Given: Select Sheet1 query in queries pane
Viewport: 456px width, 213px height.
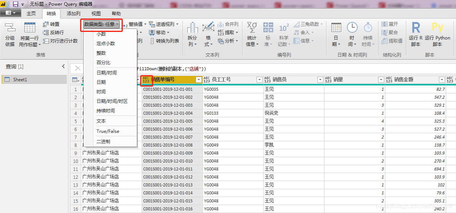Looking at the screenshot, I should [34, 80].
